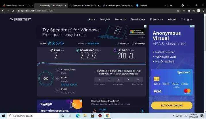Switch to second Speedtest by Ookla tab
This screenshot has height=119, width=206.
[x=84, y=5]
